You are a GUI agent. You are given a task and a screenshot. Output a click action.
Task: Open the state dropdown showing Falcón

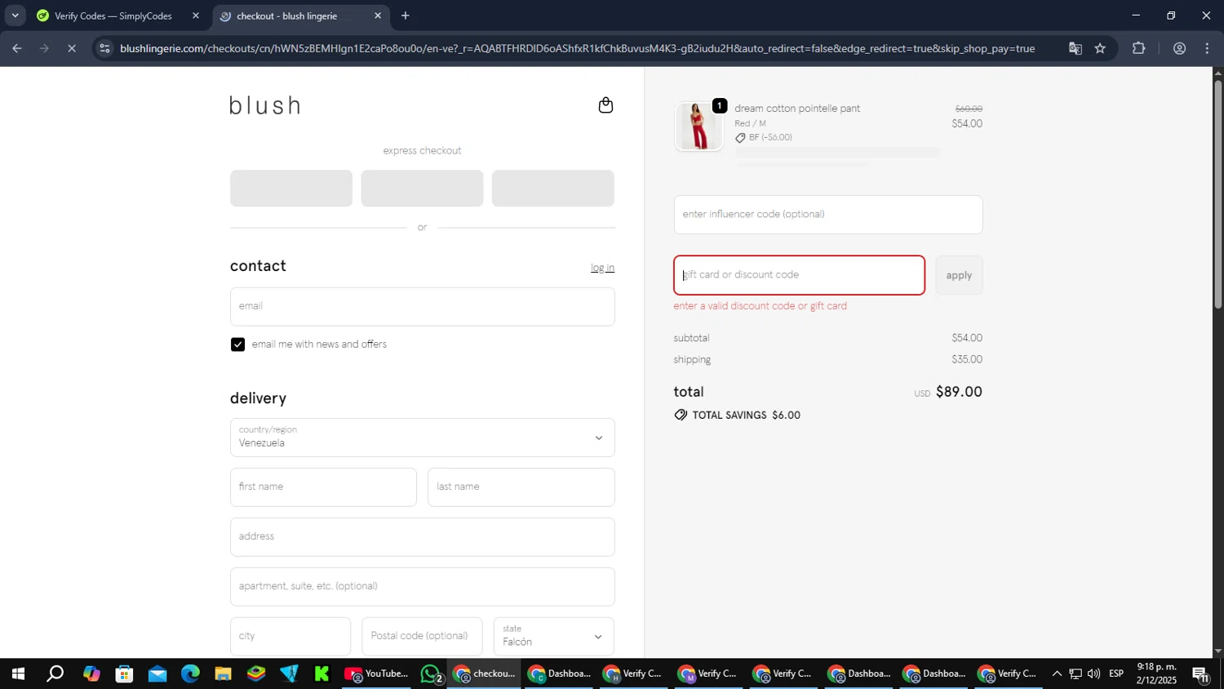click(553, 636)
